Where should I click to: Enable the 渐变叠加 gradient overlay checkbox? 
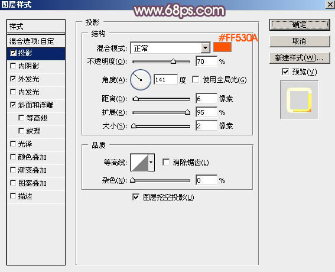point(13,170)
